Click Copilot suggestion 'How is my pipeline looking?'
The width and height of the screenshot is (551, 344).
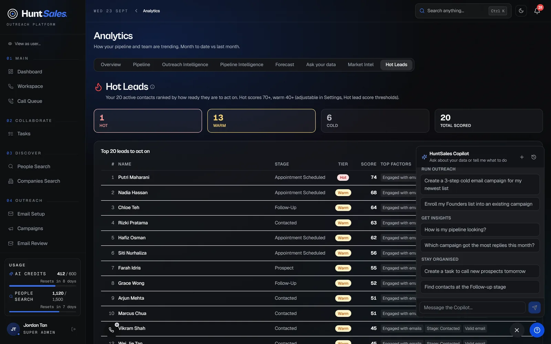click(x=480, y=230)
